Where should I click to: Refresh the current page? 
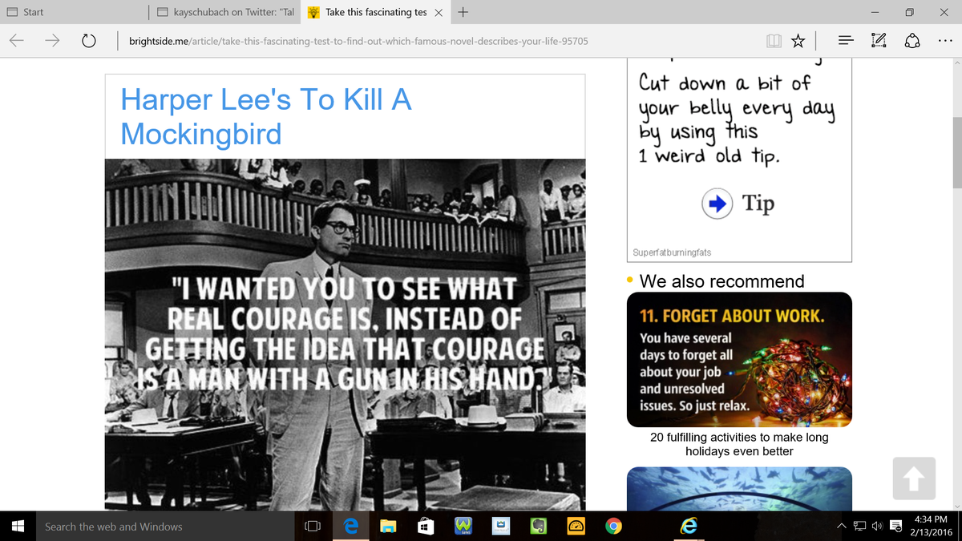click(90, 40)
